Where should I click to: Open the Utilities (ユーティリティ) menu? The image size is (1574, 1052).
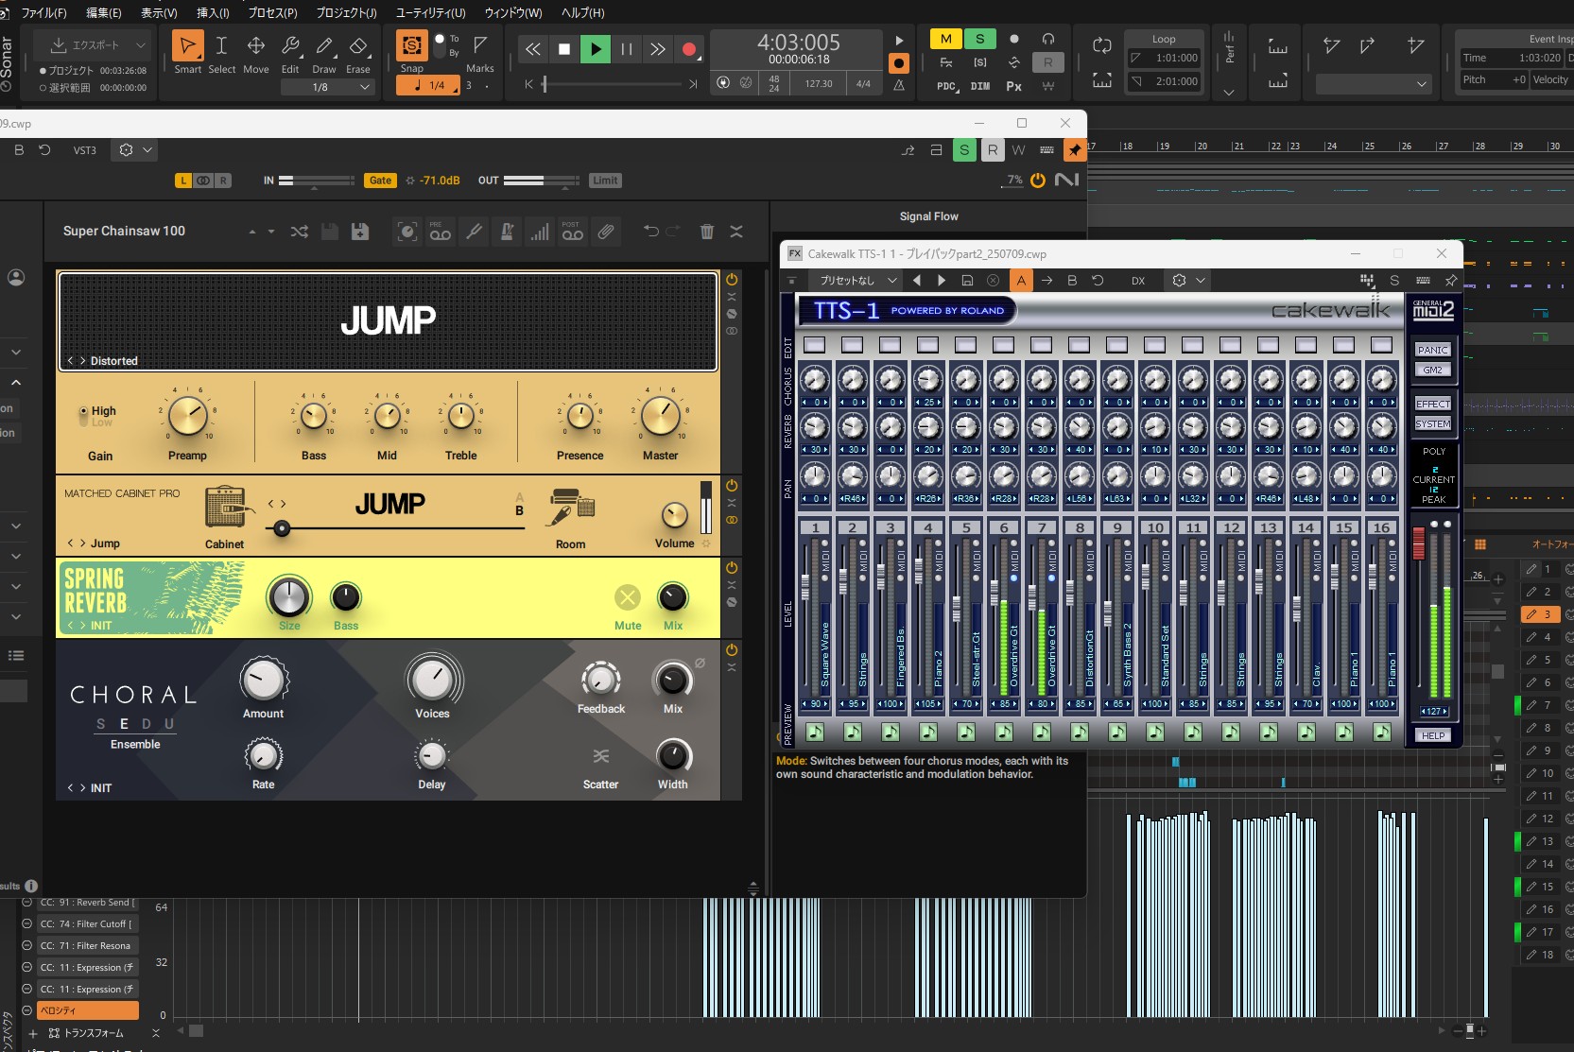click(x=430, y=12)
